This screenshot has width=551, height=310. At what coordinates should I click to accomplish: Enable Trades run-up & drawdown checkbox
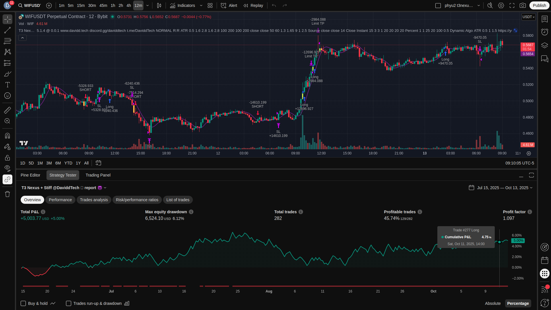pyautogui.click(x=69, y=303)
